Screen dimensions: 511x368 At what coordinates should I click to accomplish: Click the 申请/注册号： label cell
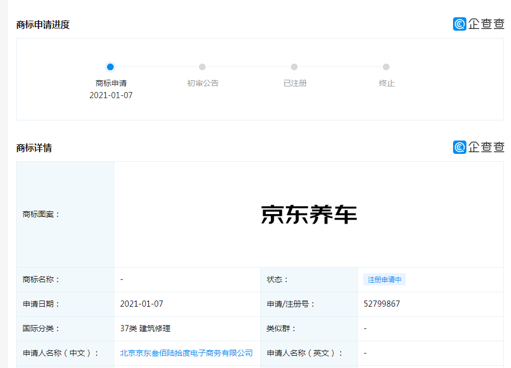[x=309, y=304]
